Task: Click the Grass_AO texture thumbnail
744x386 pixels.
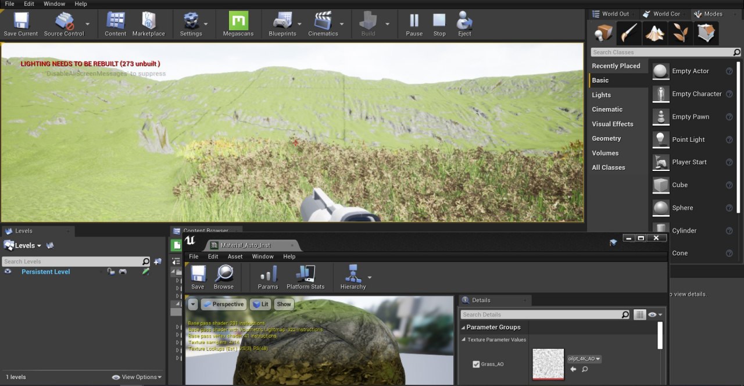Action: click(x=548, y=364)
